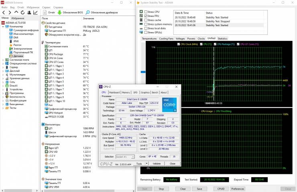The image size is (297, 192).
Task: Select Имя компьютера tree item
Action: [21, 34]
